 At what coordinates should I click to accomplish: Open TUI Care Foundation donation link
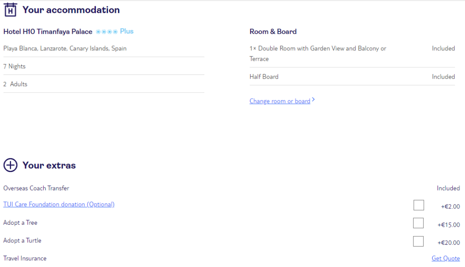click(x=59, y=204)
